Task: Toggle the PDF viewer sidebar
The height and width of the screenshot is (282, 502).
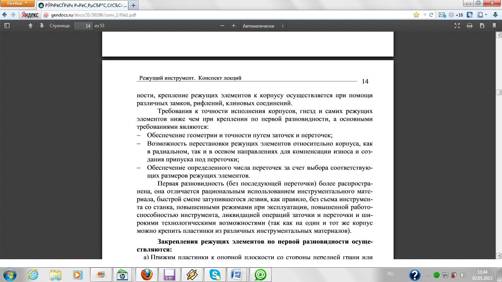Action: pos(7,26)
